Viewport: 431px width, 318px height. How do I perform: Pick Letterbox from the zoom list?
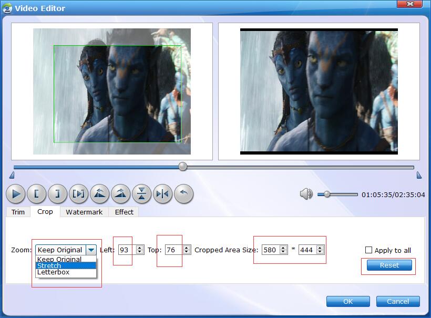tap(66, 272)
